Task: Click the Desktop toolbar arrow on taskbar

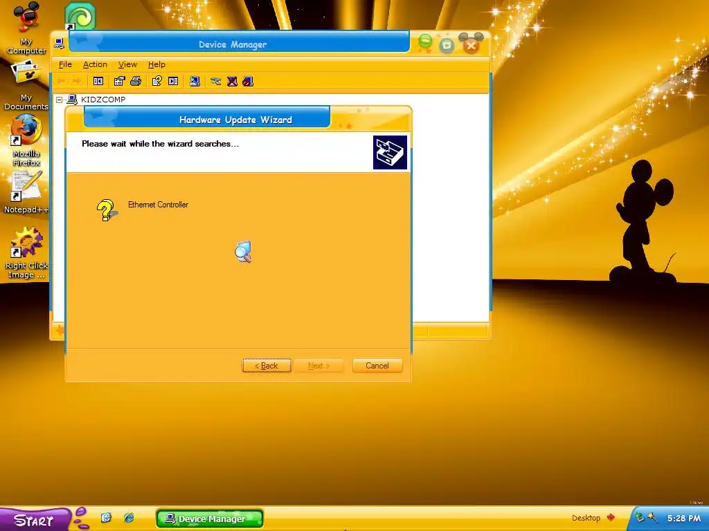Action: [x=611, y=517]
